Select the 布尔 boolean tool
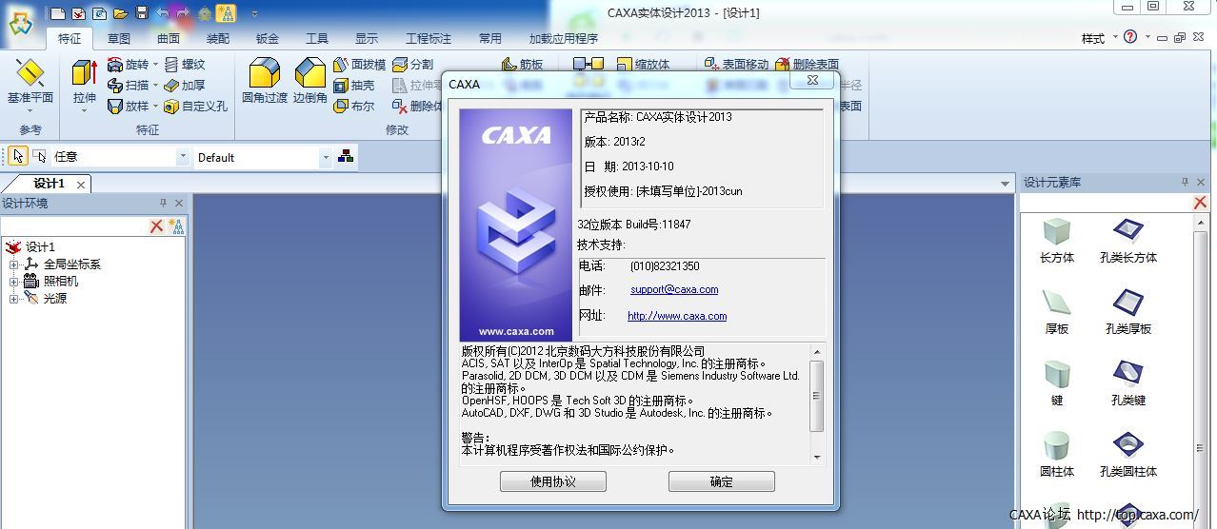 point(354,107)
